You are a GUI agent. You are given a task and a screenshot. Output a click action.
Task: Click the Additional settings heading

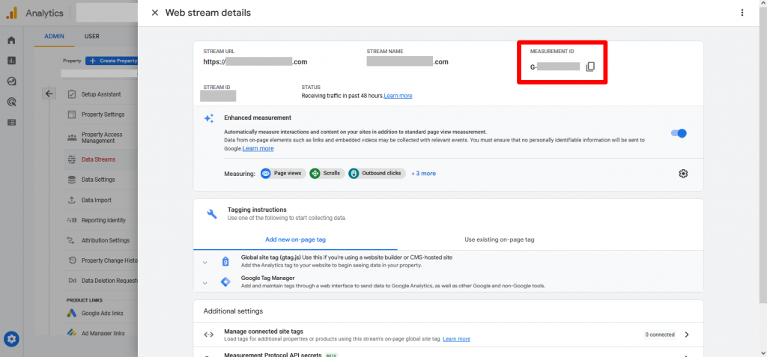[233, 311]
